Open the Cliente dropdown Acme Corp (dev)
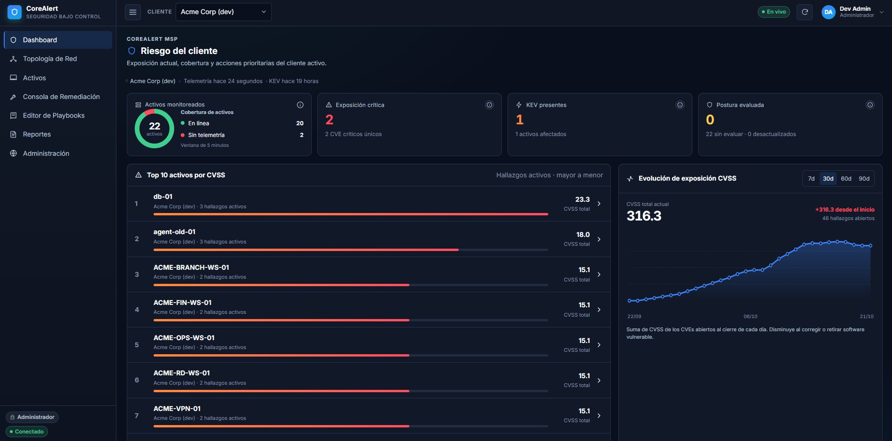Image resolution: width=892 pixels, height=441 pixels. tap(223, 12)
